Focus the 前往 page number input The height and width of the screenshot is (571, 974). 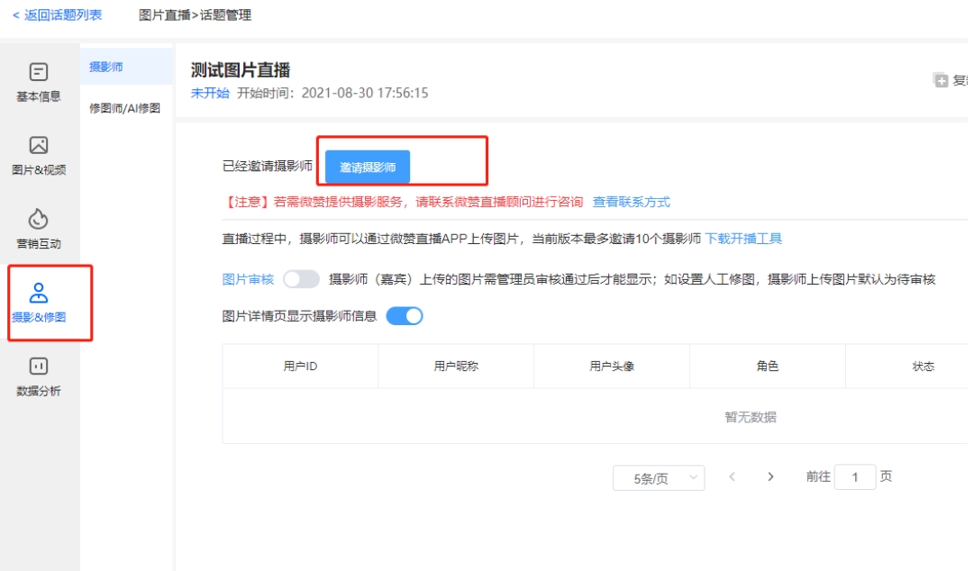(x=855, y=476)
